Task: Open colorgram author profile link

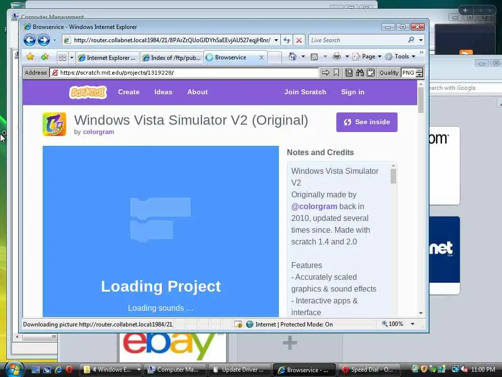Action: point(98,132)
